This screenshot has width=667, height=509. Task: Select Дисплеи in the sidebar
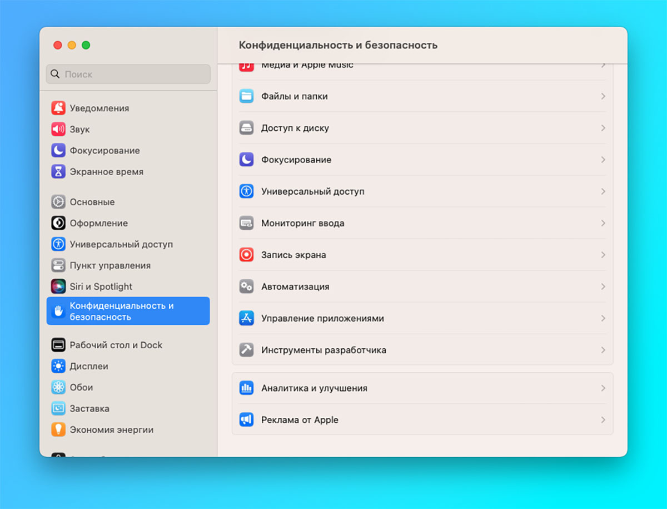coord(88,366)
